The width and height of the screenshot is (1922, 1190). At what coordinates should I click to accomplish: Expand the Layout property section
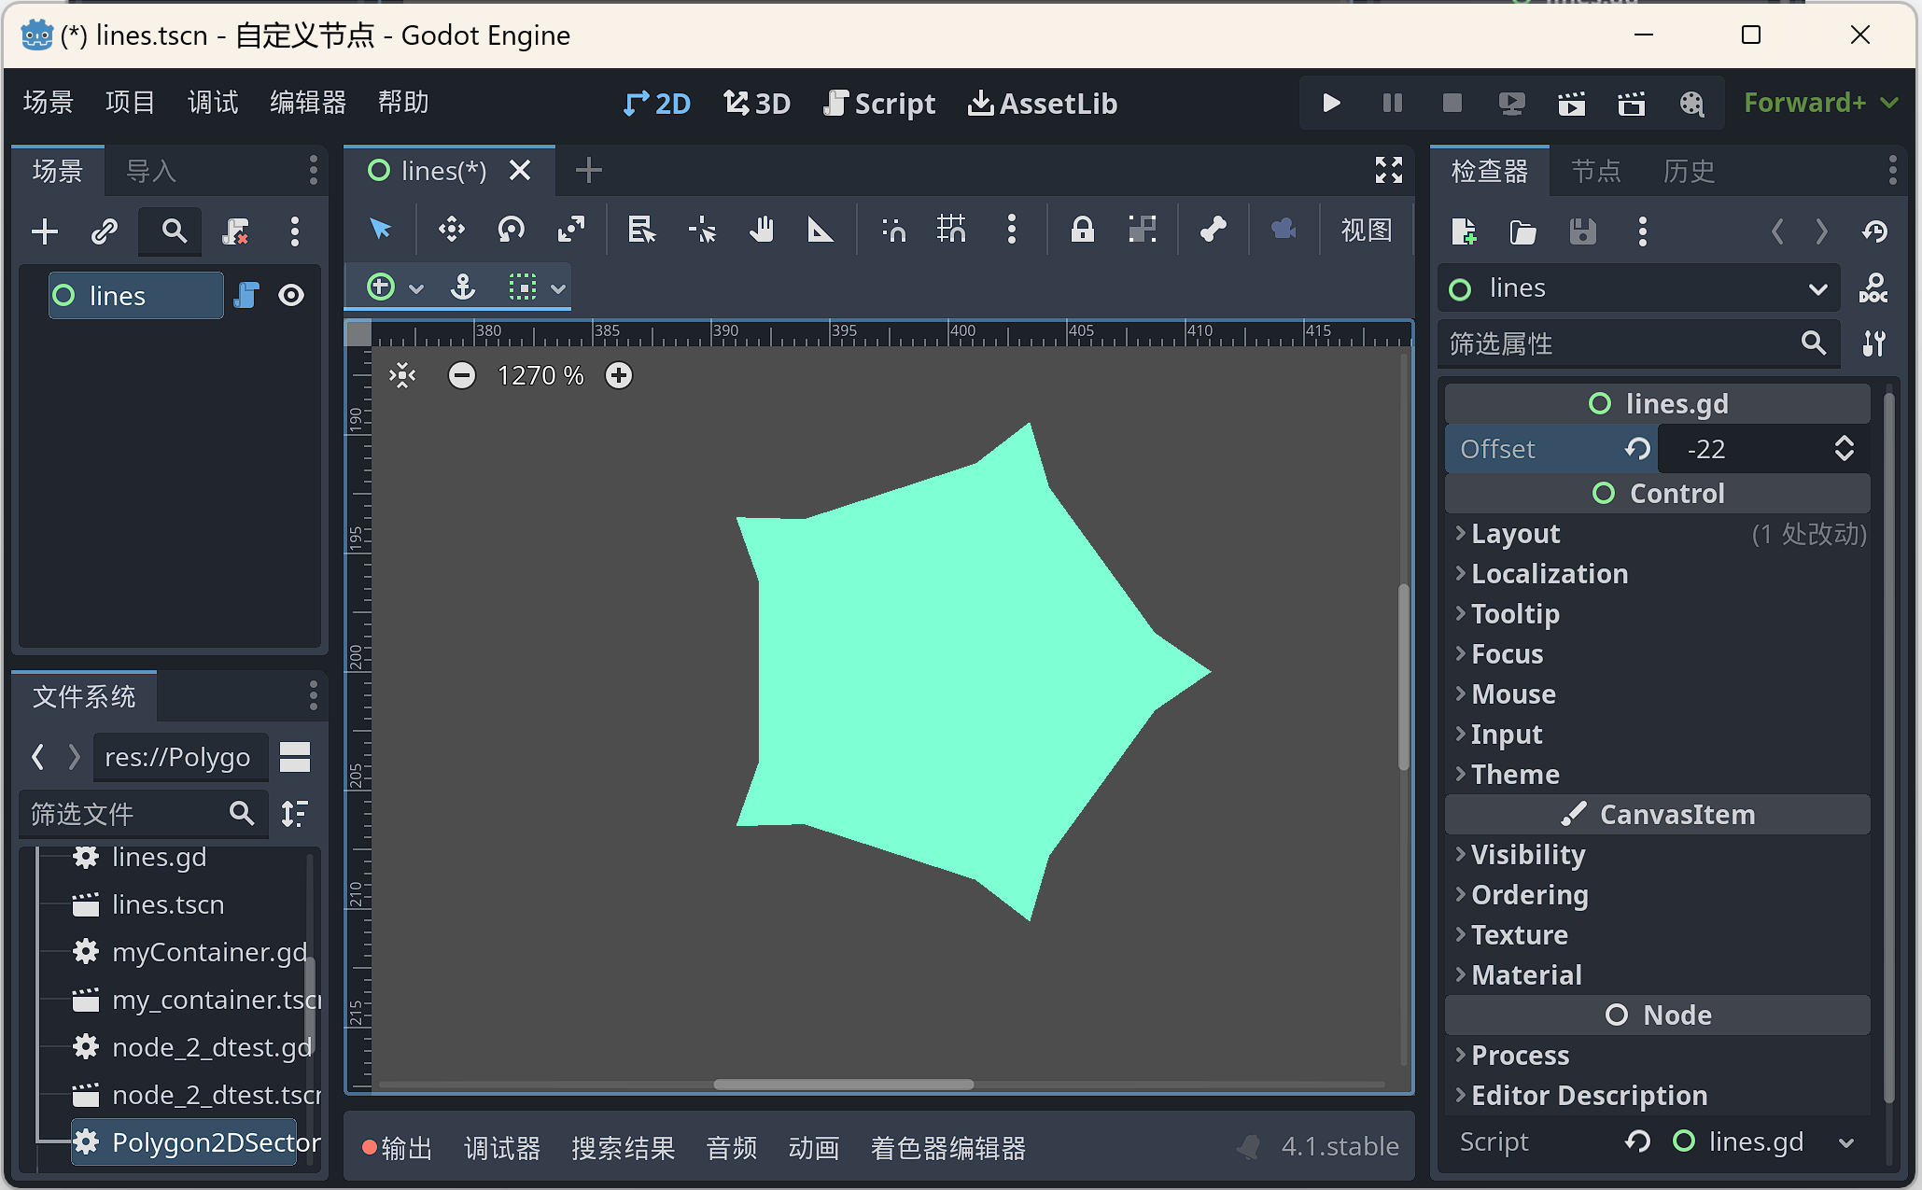point(1515,534)
